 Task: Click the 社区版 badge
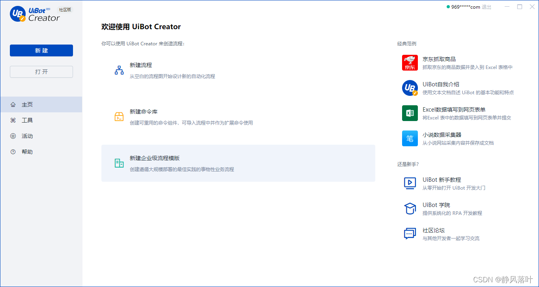[x=65, y=9]
